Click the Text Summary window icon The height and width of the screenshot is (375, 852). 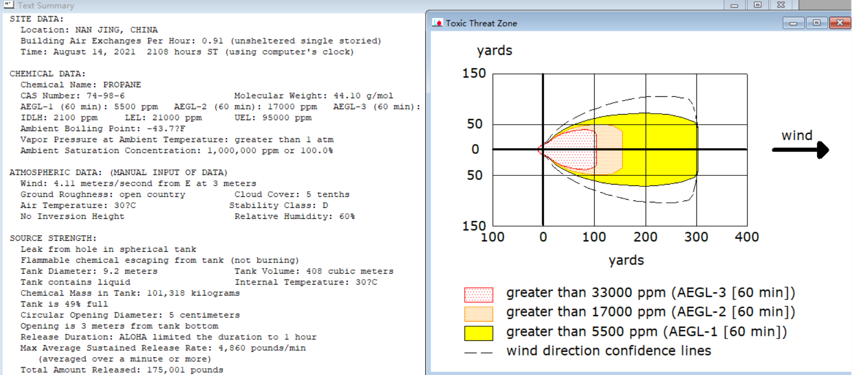point(9,5)
